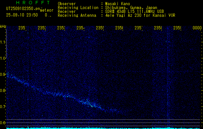Click the 2353 time marker
Image resolution: width=203 pixels, height=129 pixels.
(x=61, y=28)
